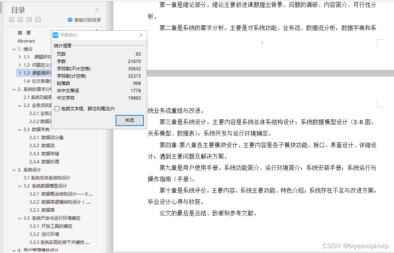Click 页数 value 63
Image resolution: width=394 pixels, height=253 pixels.
pyautogui.click(x=138, y=54)
